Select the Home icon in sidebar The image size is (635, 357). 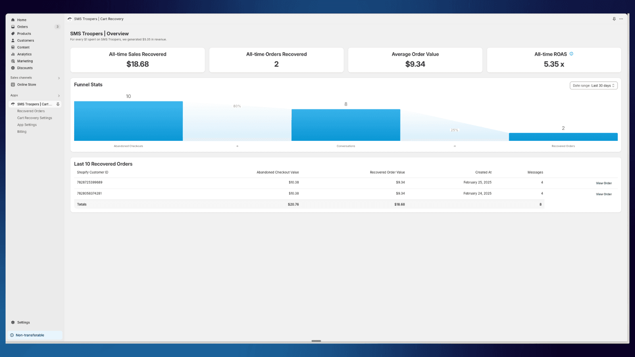point(13,20)
